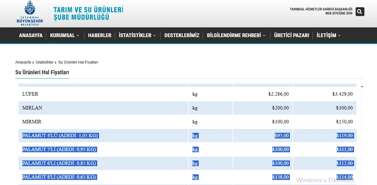Click İstatistikler breadcrumb link
The height and width of the screenshot is (185, 377).
44,62
